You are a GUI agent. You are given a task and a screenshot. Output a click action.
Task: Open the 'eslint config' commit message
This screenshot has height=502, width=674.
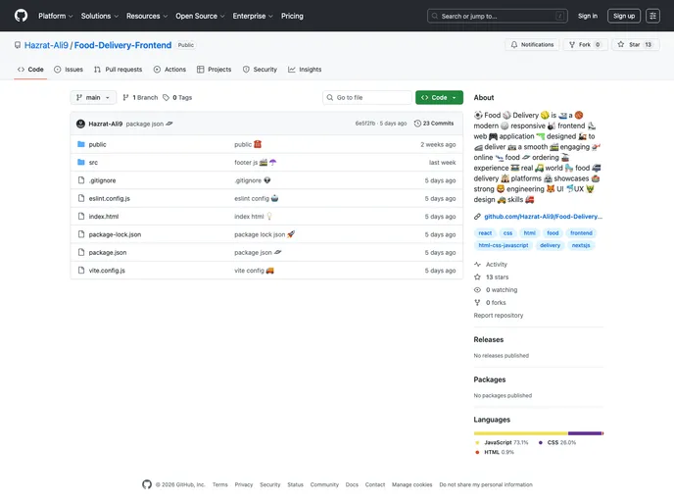(x=257, y=199)
